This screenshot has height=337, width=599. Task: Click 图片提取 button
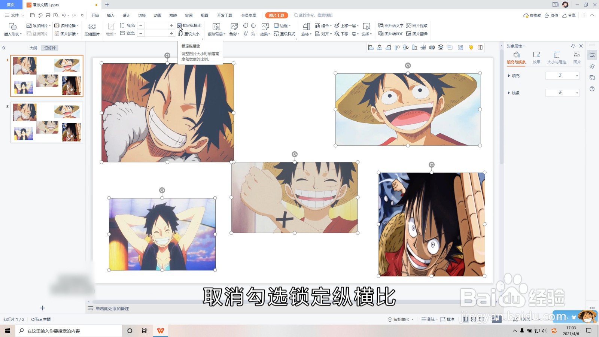click(x=417, y=25)
